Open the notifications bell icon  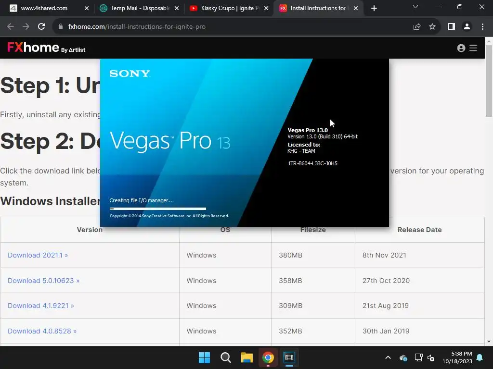point(480,357)
